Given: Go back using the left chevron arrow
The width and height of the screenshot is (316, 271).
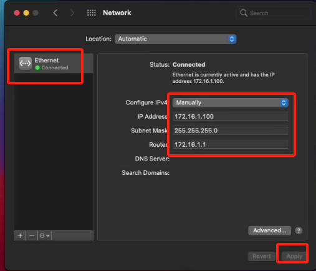Looking at the screenshot, I should click(x=55, y=13).
